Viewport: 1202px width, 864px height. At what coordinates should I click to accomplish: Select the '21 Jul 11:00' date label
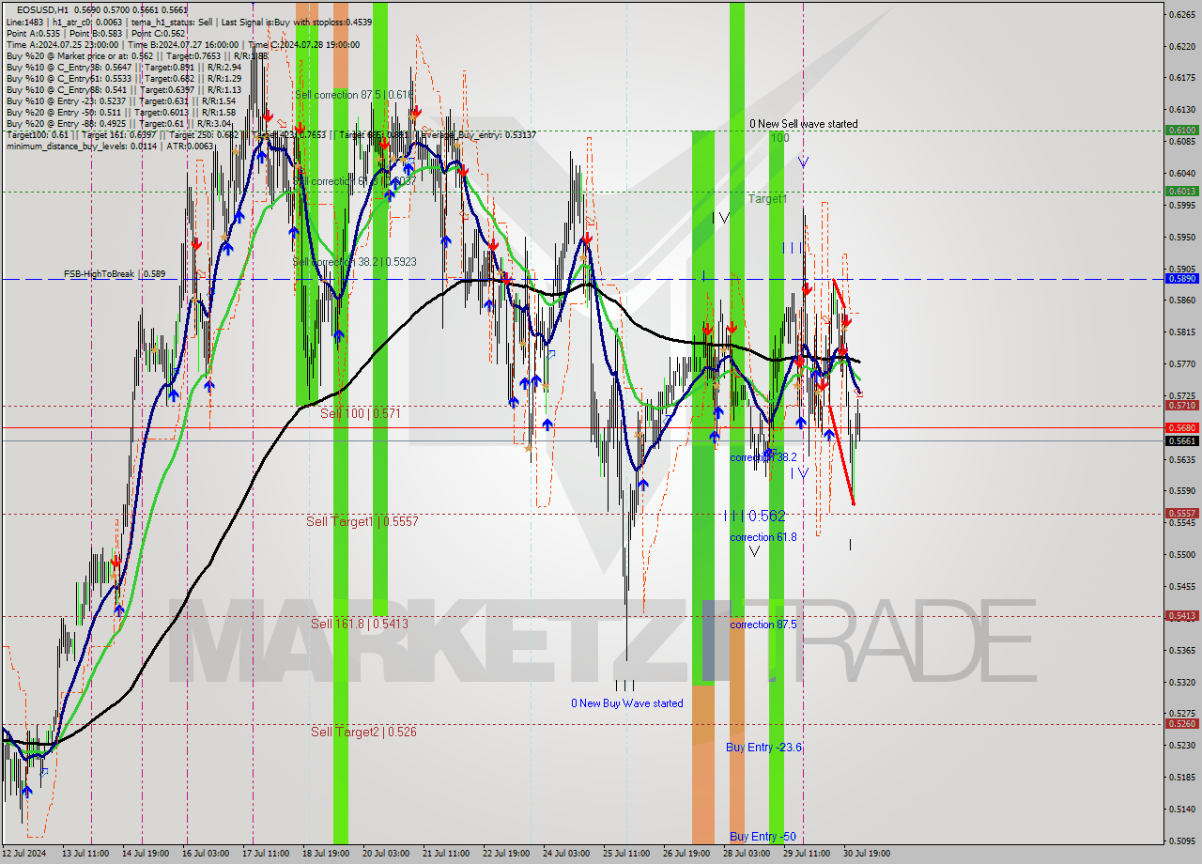tap(446, 854)
